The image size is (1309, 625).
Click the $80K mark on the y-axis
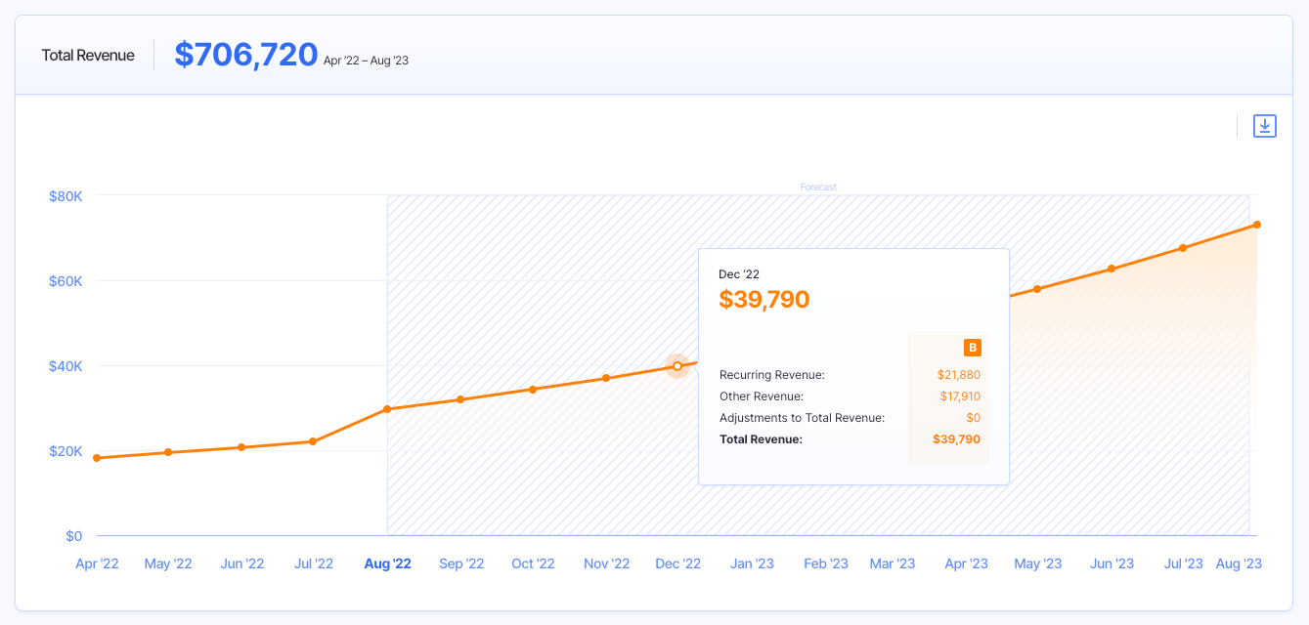[x=66, y=195]
